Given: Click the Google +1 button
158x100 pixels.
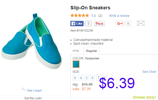Looking at the screenshot, I should (120, 24).
